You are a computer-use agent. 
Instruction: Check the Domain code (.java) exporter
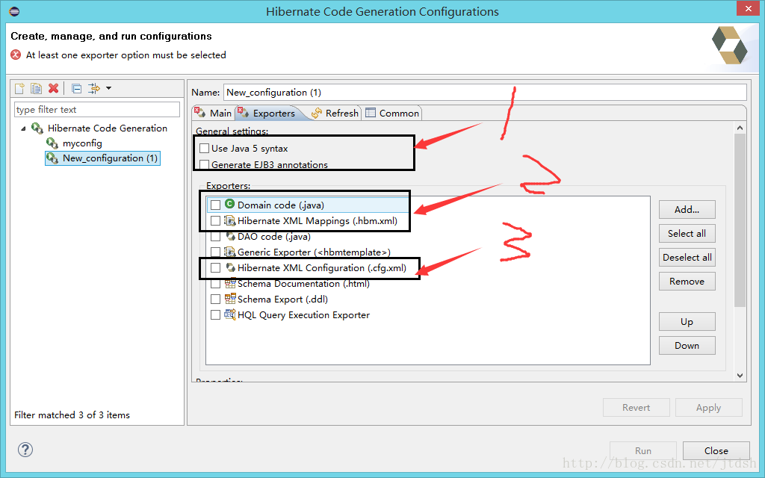pyautogui.click(x=215, y=205)
